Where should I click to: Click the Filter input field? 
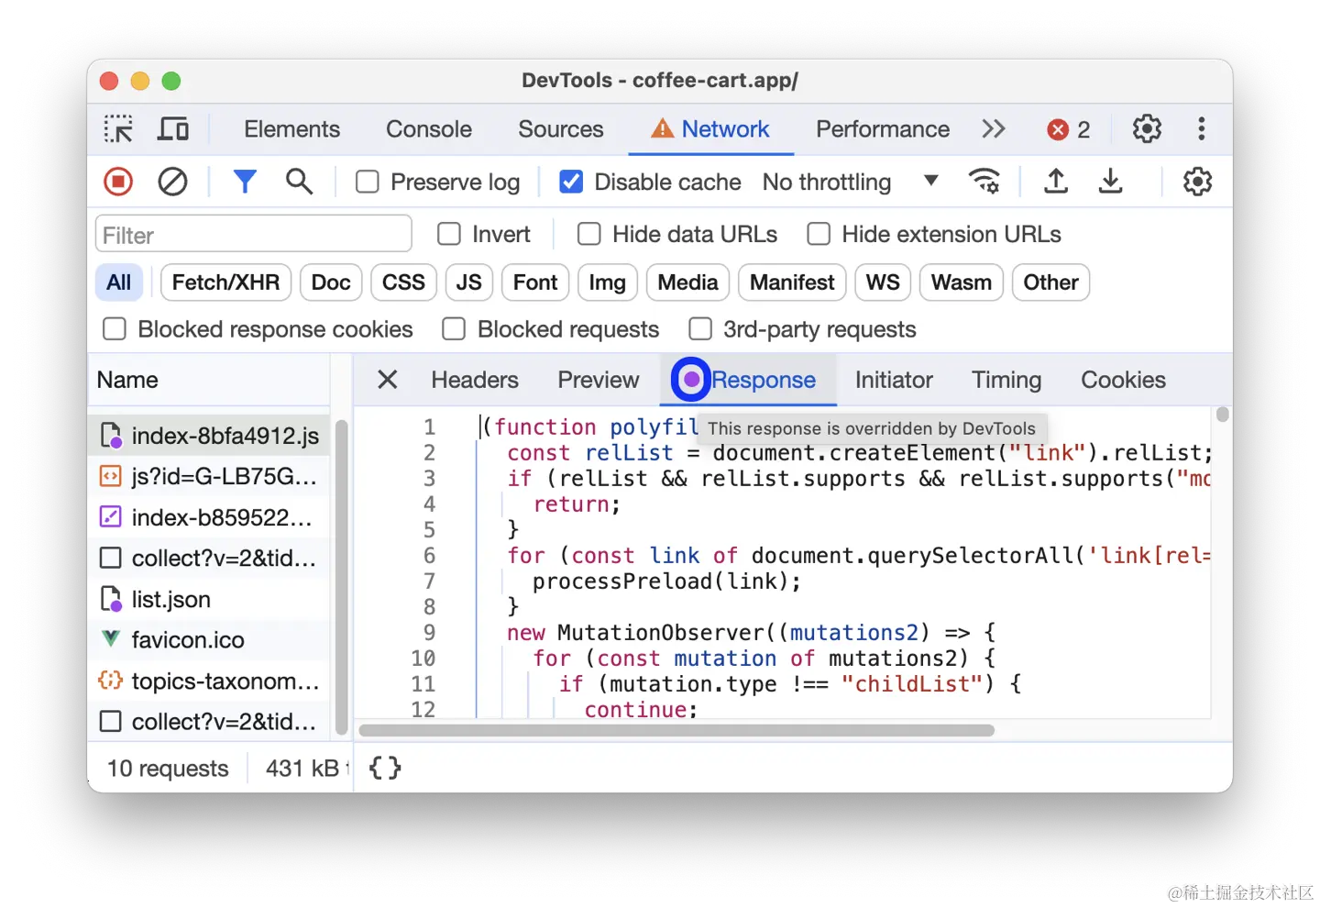pyautogui.click(x=253, y=234)
